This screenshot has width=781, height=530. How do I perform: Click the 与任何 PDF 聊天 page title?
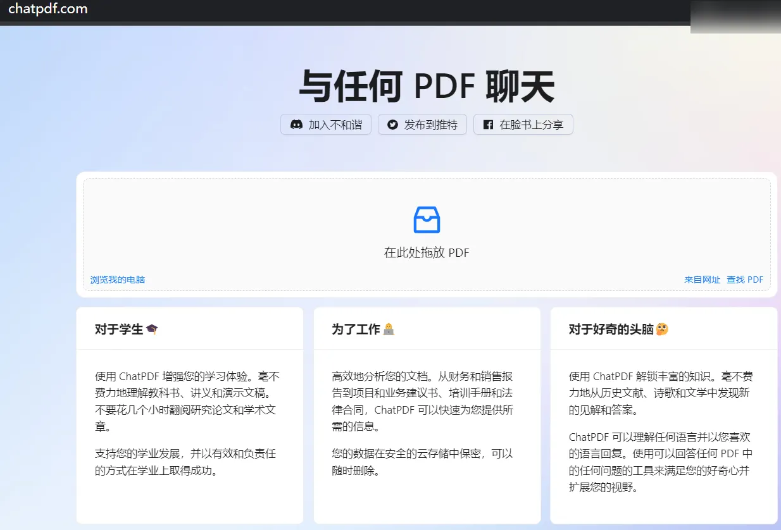pyautogui.click(x=425, y=86)
